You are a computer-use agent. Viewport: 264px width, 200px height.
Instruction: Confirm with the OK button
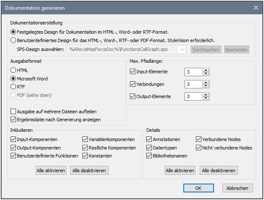(198, 188)
